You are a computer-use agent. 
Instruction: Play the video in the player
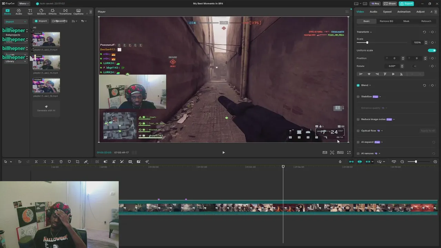click(x=223, y=152)
